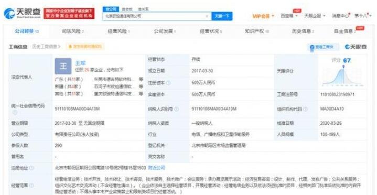Click the establishment date 2017-03-30 in 成立日期 row
Image resolution: width=377 pixels, height=195 pixels.
pyautogui.click(x=202, y=71)
